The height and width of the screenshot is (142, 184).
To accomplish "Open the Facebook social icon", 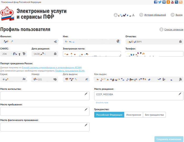I will click(x=156, y=2).
